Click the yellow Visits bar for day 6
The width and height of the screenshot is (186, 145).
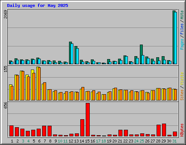point(37,83)
